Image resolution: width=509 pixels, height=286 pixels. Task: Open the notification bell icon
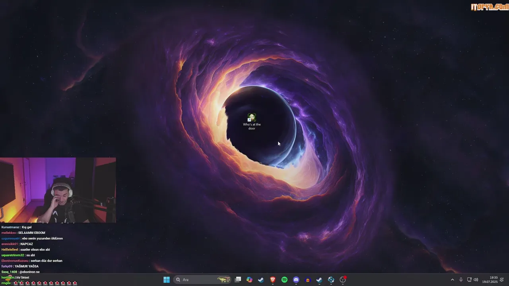tap(502, 280)
